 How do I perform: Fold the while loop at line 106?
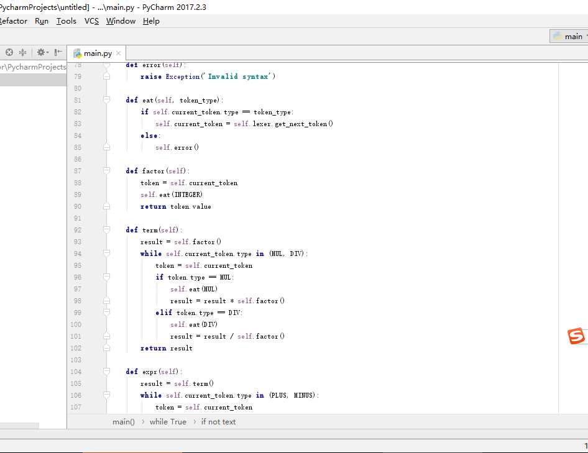pos(106,395)
